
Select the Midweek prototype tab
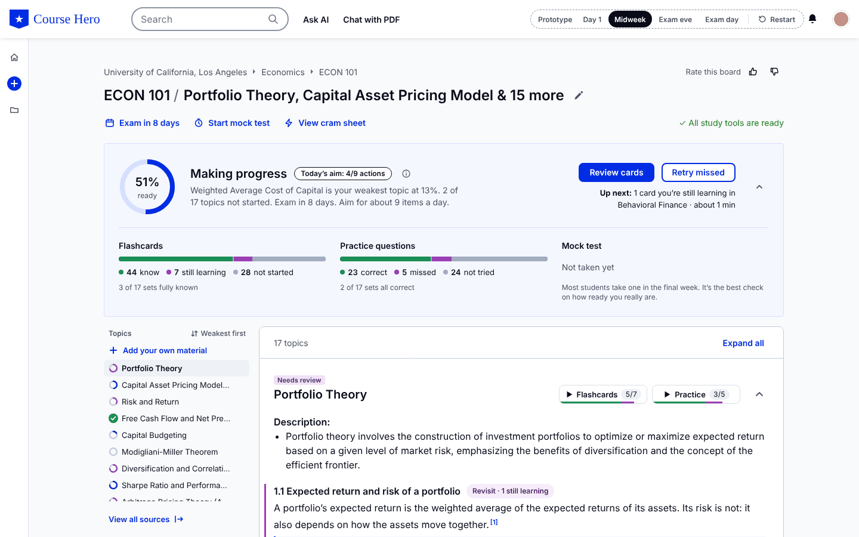[x=630, y=20]
